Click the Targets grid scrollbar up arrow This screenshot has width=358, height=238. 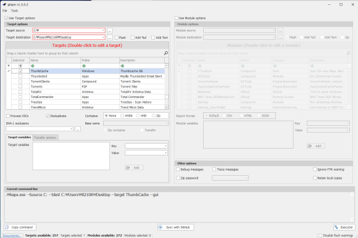tap(167, 65)
